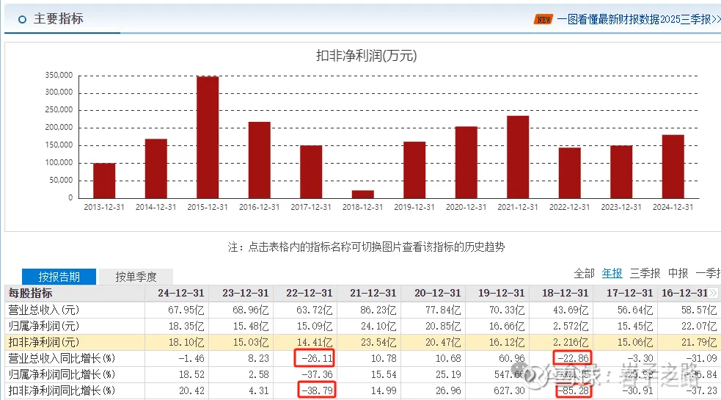
Task: Open 一图看懂最新财报数据2025三季报 link
Action: pyautogui.click(x=638, y=19)
